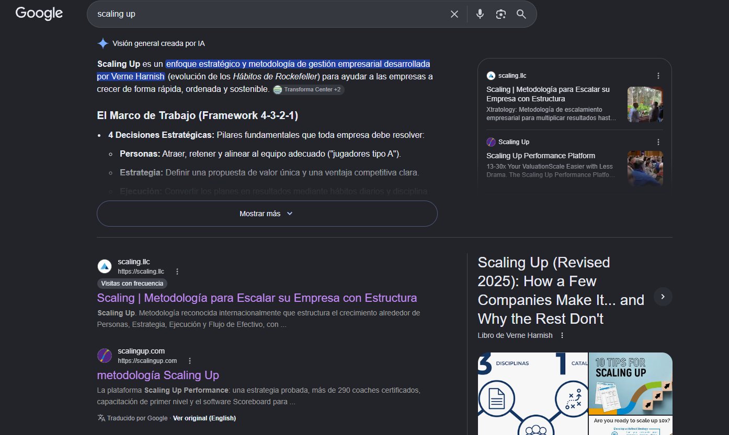Click the AI overview sparkle icon
The height and width of the screenshot is (435, 729).
(103, 43)
